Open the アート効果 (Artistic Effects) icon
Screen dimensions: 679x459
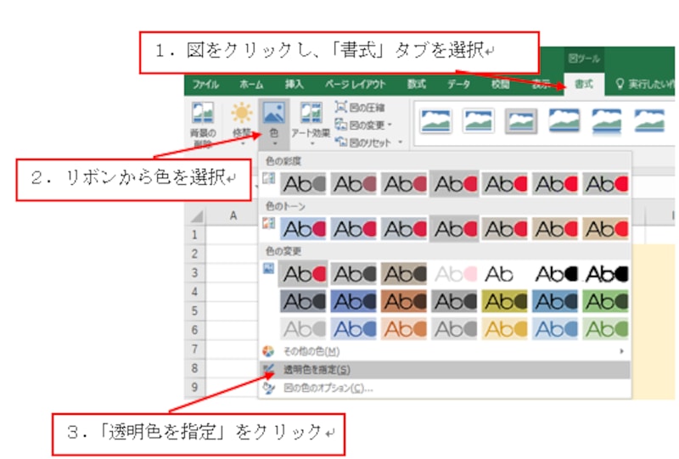click(311, 114)
